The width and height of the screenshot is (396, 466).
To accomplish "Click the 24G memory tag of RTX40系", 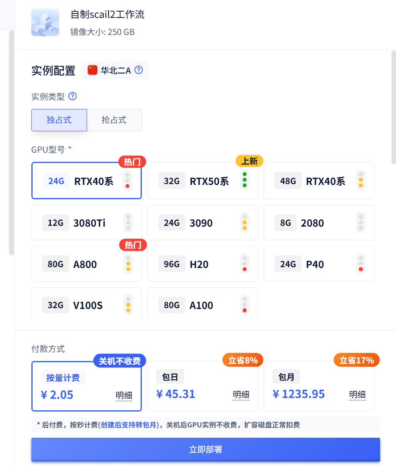I will click(56, 181).
